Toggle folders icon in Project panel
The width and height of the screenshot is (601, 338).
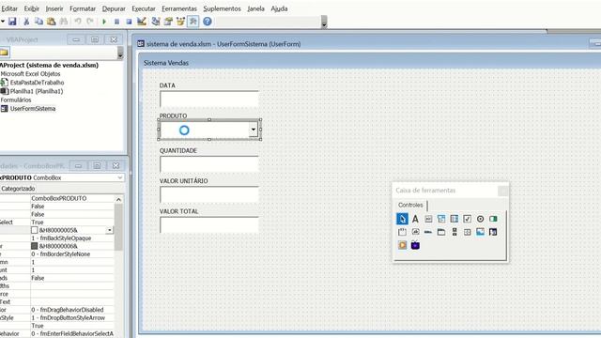tap(4, 53)
